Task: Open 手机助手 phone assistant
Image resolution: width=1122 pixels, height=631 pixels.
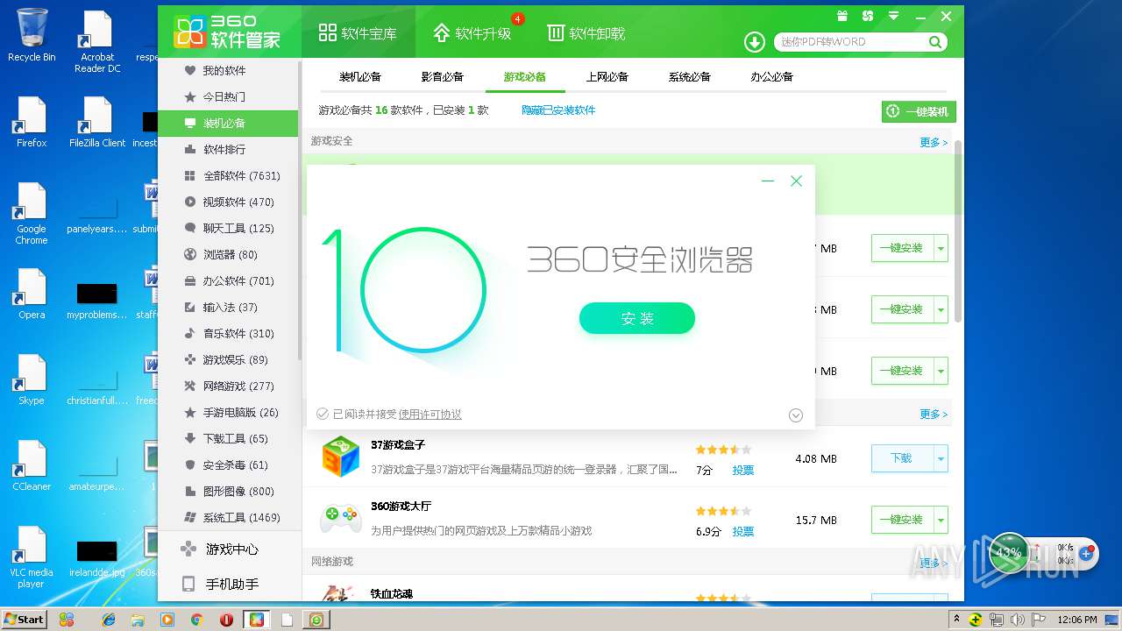Action: (230, 584)
